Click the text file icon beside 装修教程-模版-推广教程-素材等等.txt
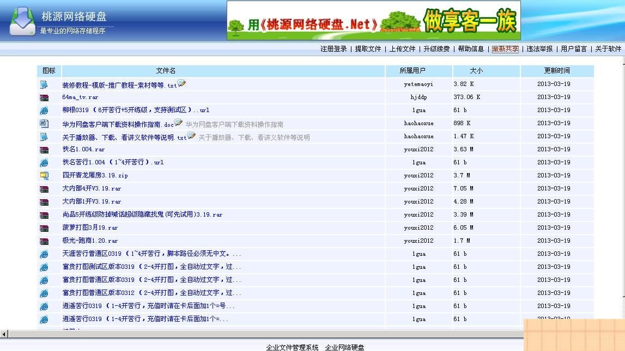This screenshot has width=625, height=351. 44,84
